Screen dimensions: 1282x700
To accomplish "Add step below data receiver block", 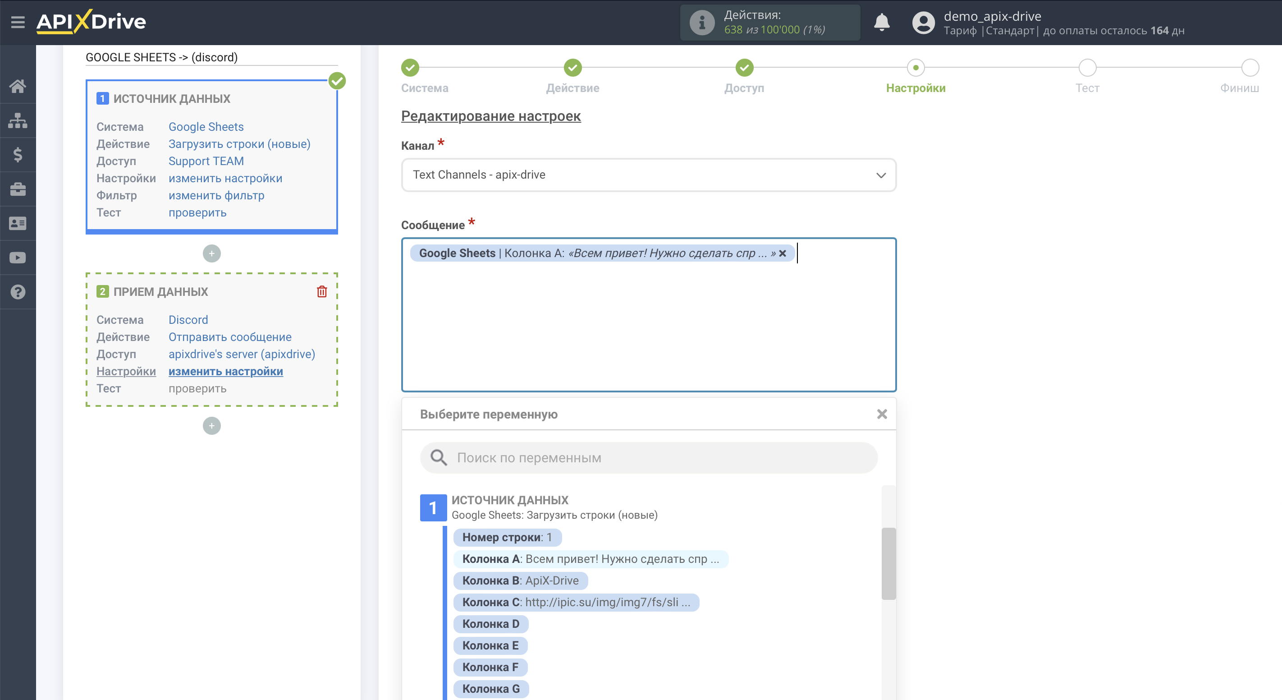I will [211, 426].
